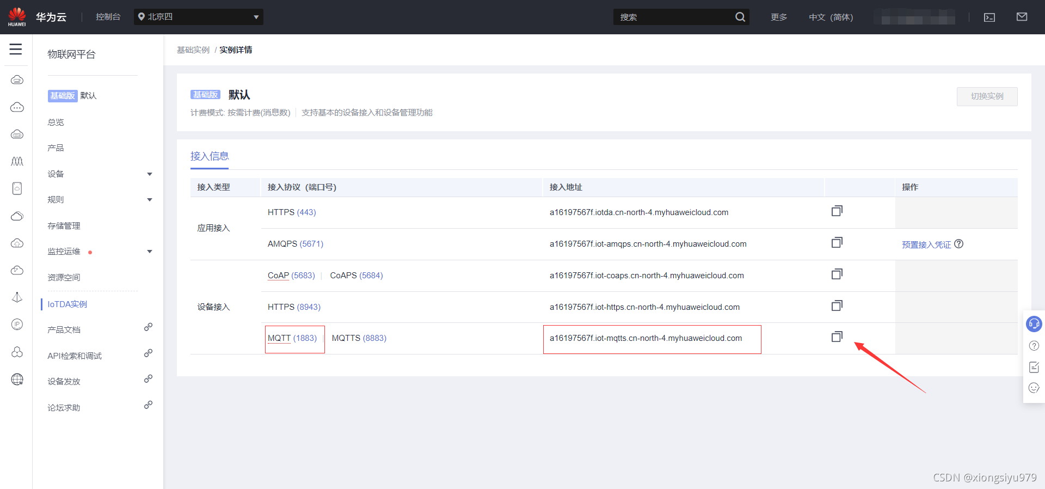Open the 北京四 region dropdown
This screenshot has width=1045, height=489.
(x=199, y=17)
